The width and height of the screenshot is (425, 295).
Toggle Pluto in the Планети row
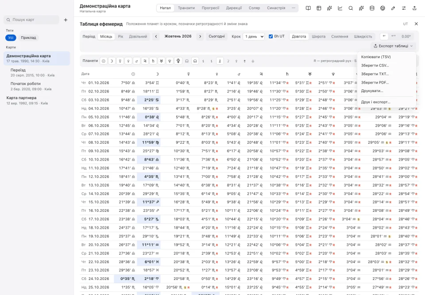pos(178,61)
